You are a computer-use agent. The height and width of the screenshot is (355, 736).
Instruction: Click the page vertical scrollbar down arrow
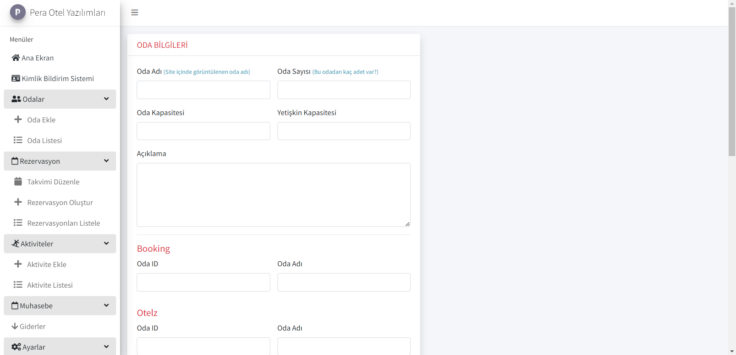click(x=732, y=351)
